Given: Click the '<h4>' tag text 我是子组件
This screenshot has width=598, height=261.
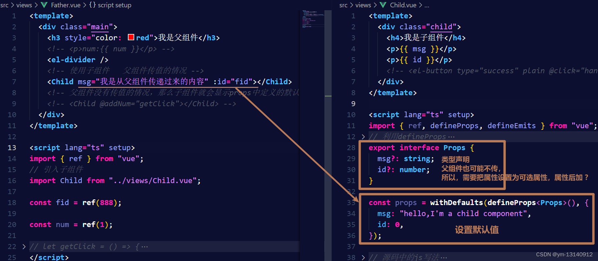Looking at the screenshot, I should coord(424,38).
